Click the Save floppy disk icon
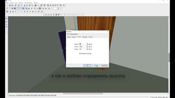175x98 pixels. (x=12, y=5)
